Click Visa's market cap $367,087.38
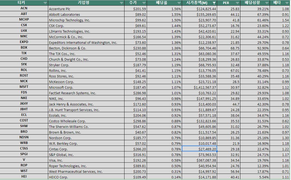Image resolution: width=291 pixels, height=180 pixels. (x=199, y=160)
